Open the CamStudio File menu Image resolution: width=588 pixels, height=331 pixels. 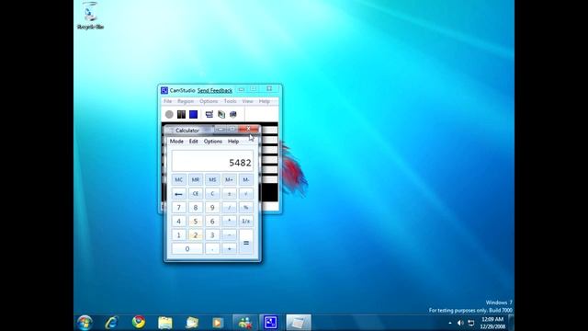pos(167,101)
